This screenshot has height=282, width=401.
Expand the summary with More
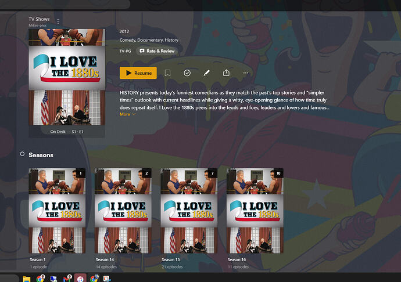point(127,114)
